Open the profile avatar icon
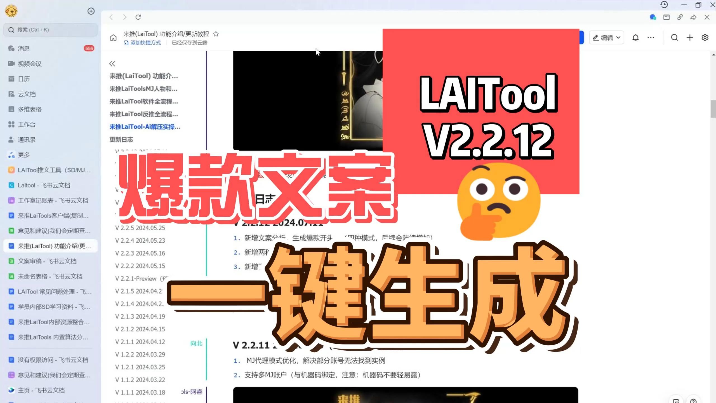This screenshot has width=716, height=403. coord(11,11)
